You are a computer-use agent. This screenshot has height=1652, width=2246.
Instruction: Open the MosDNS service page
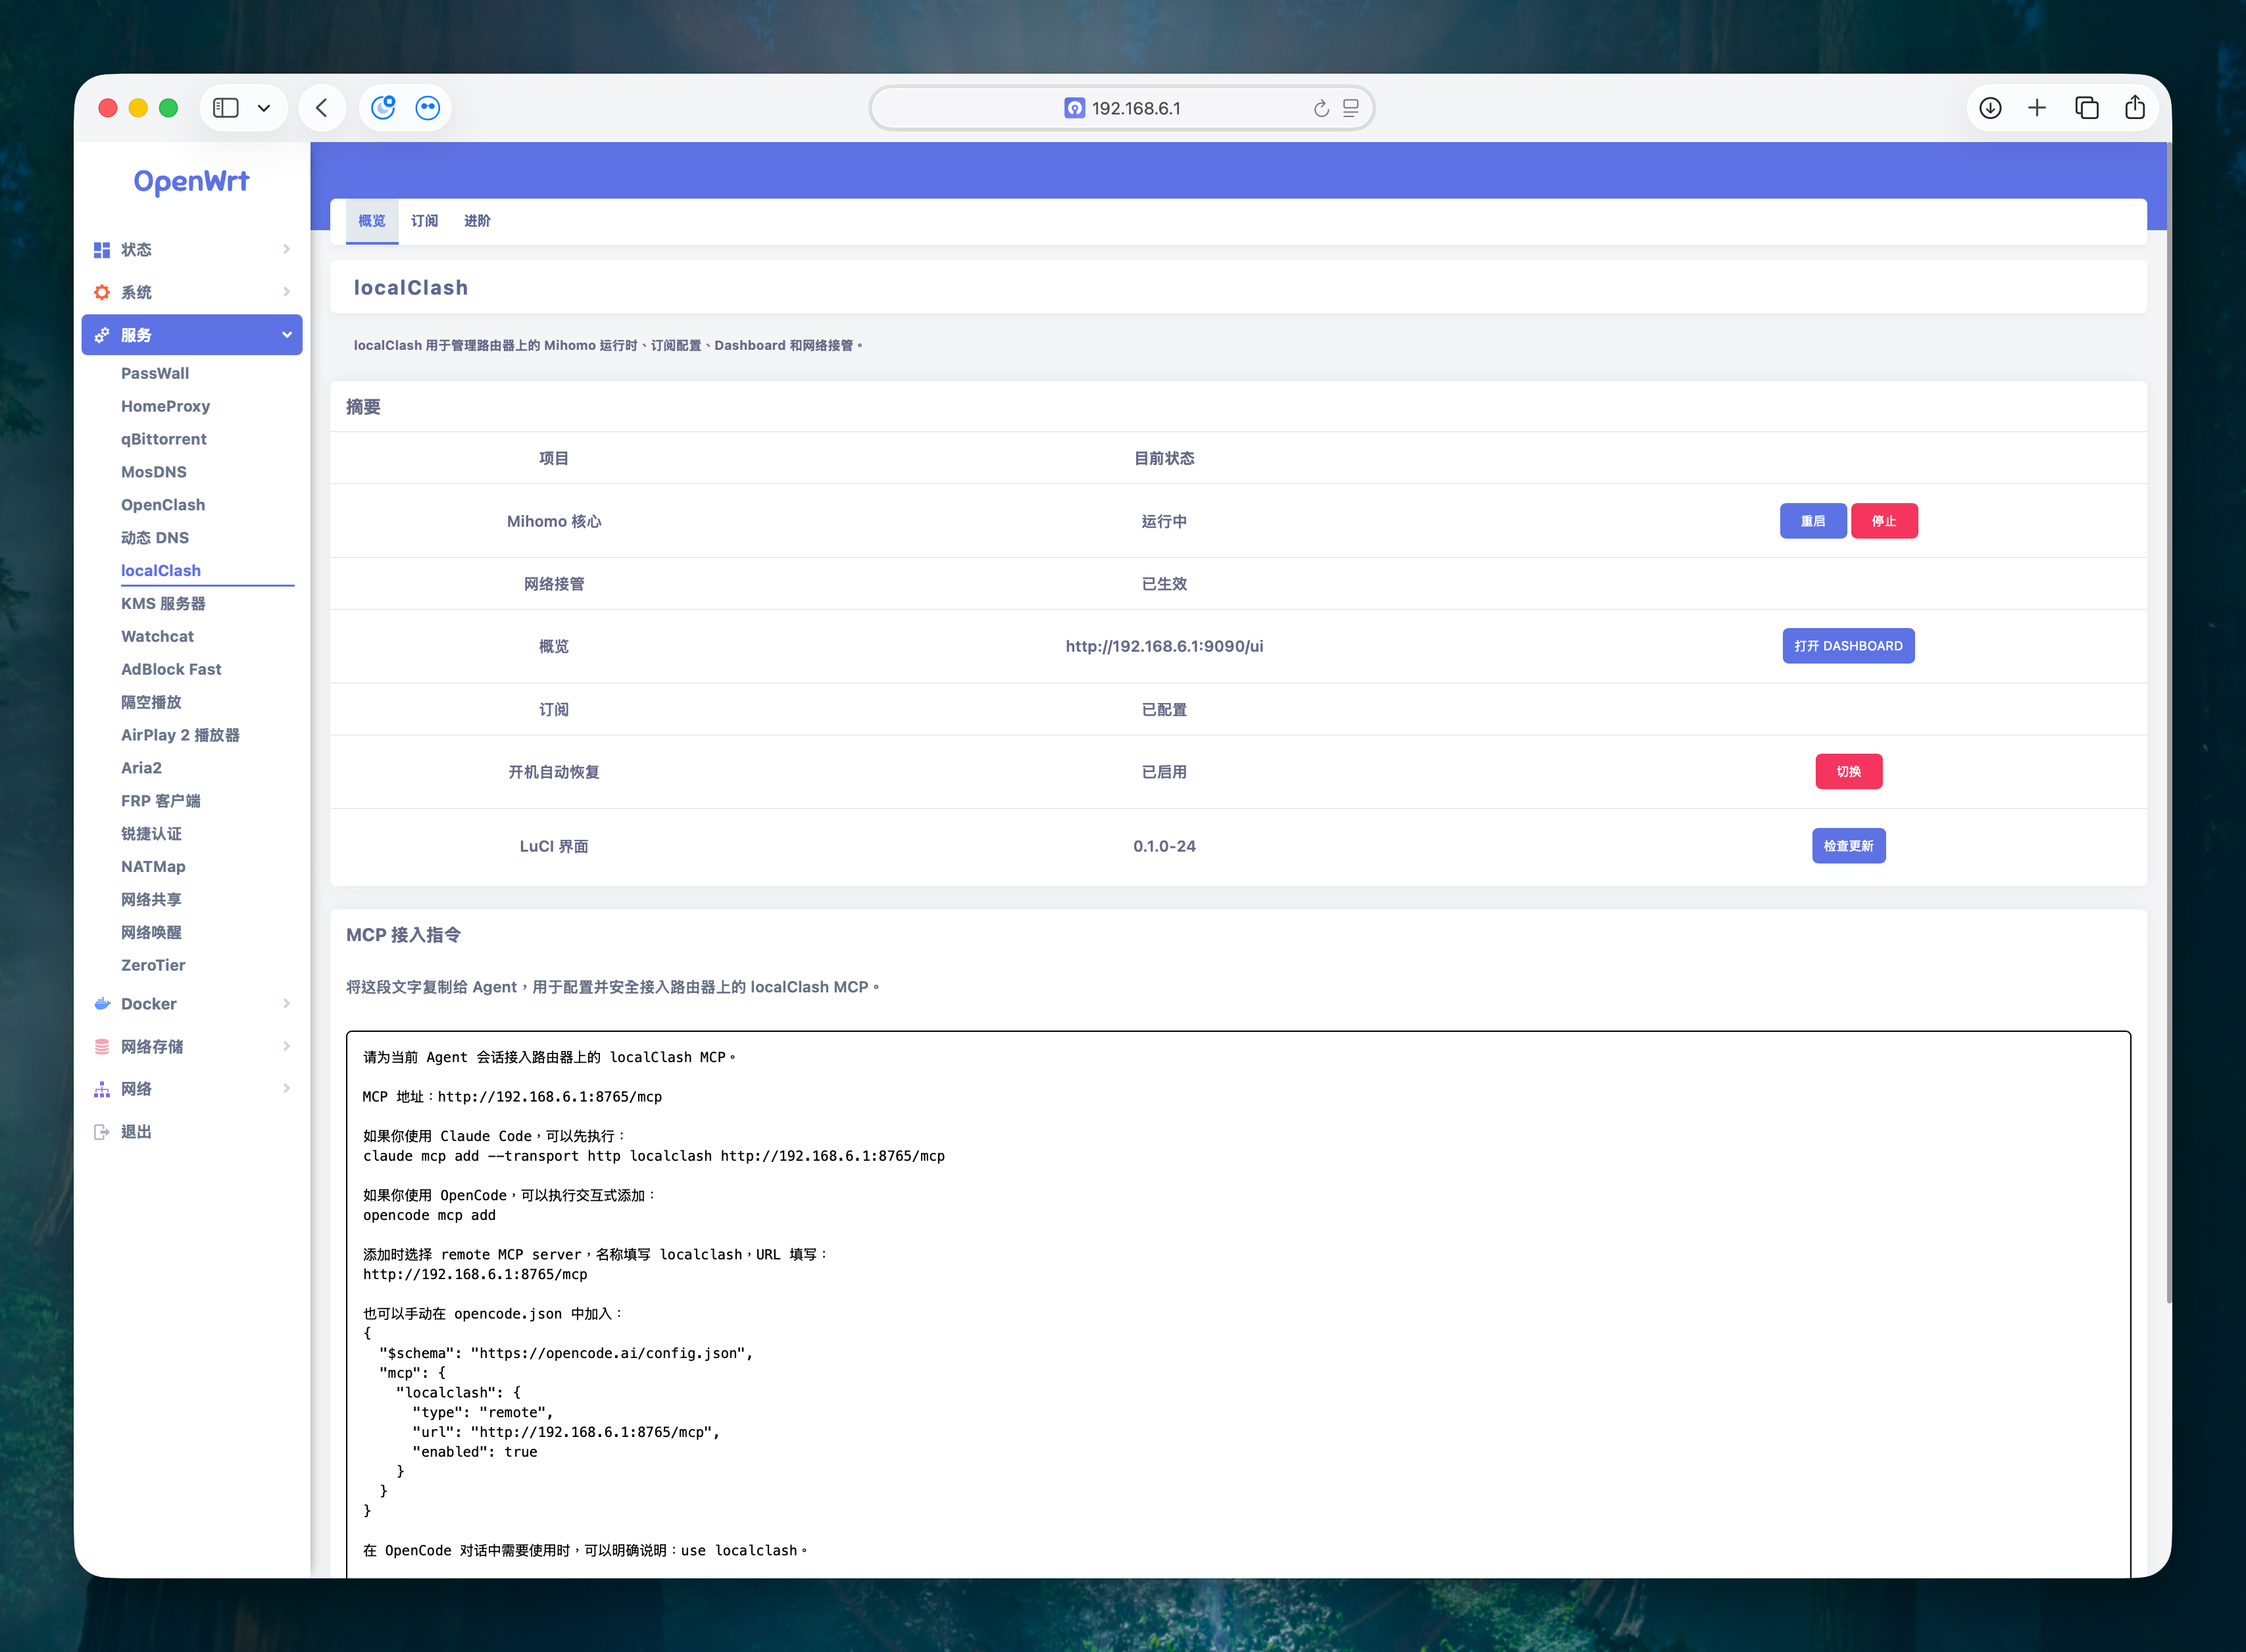pos(154,472)
